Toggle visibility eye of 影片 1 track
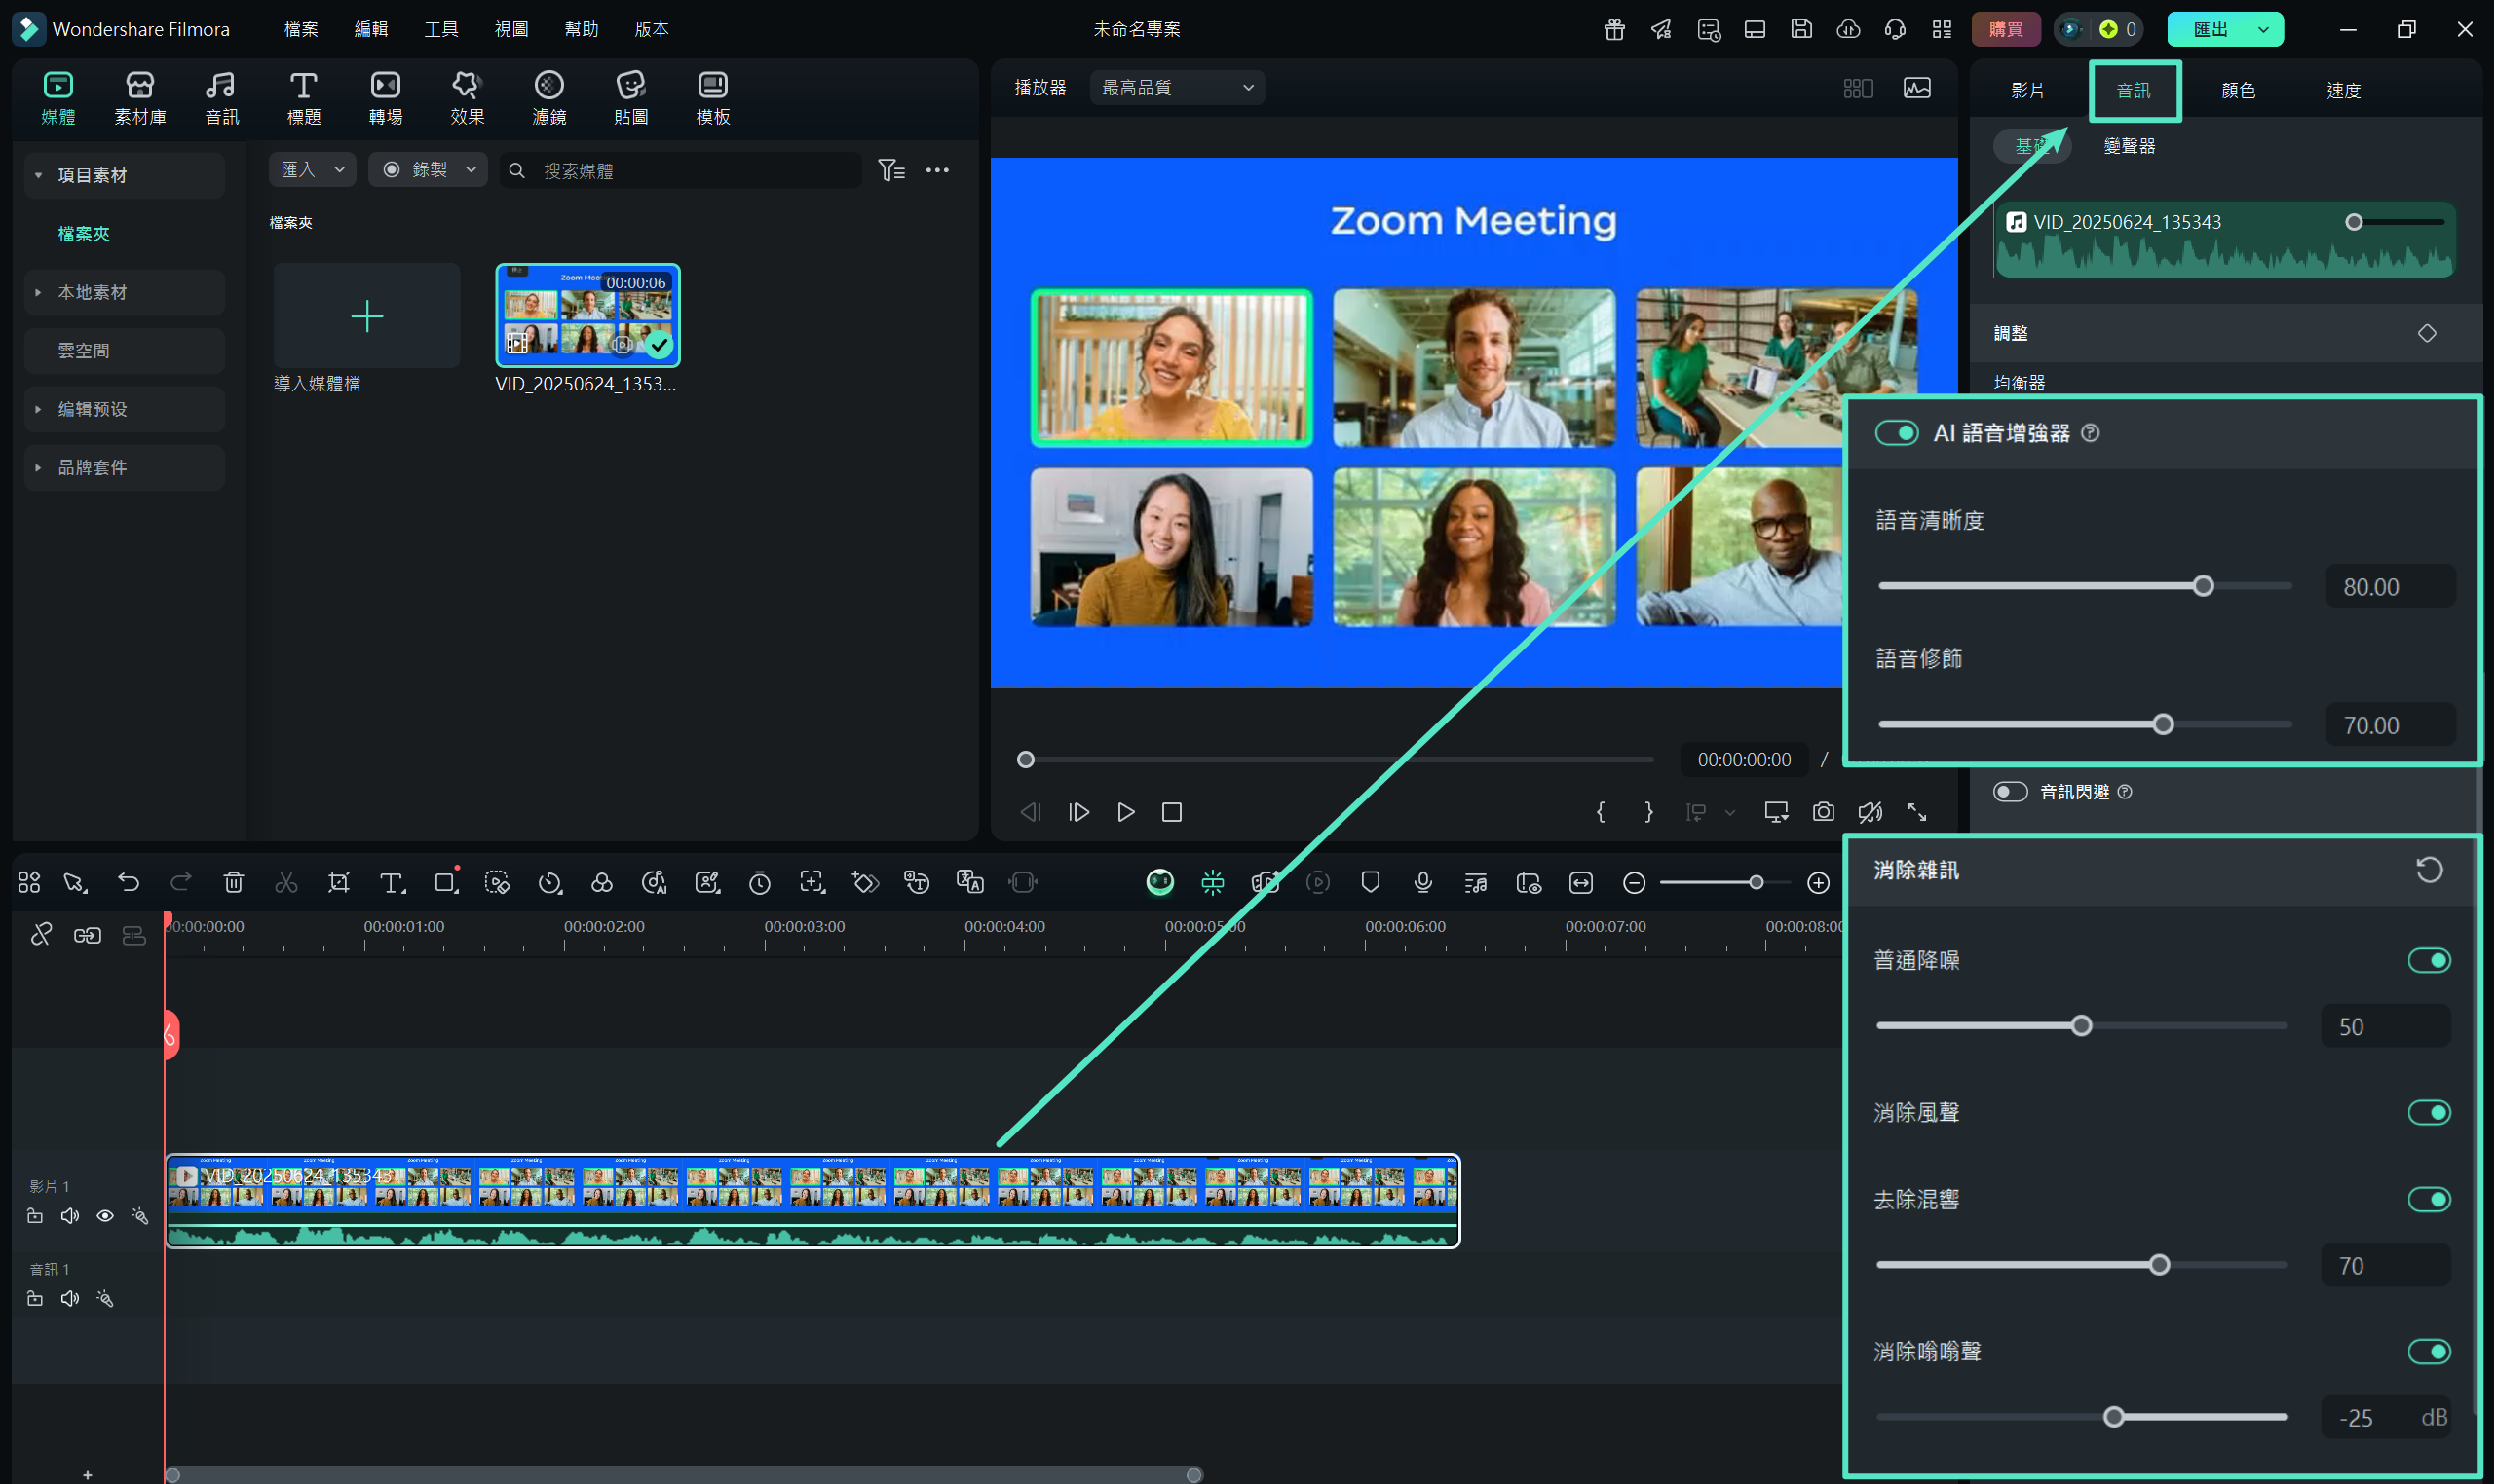Screen dimensions: 2494x1484 coord(105,1216)
